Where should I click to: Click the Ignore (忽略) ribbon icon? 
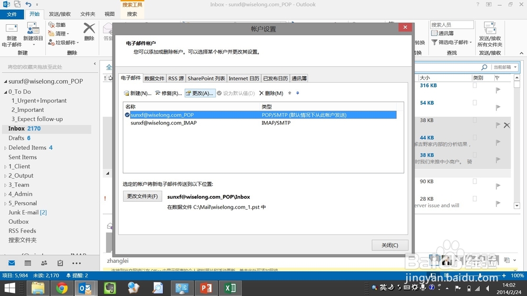(x=52, y=25)
